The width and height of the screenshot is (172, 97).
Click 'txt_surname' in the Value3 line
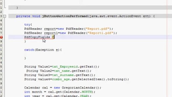pos(63,75)
